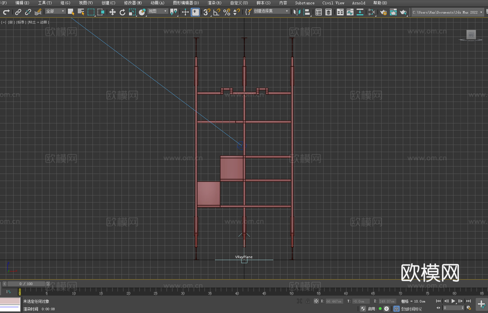The height and width of the screenshot is (313, 488).
Task: Open Arnold menu
Action: pos(358,3)
